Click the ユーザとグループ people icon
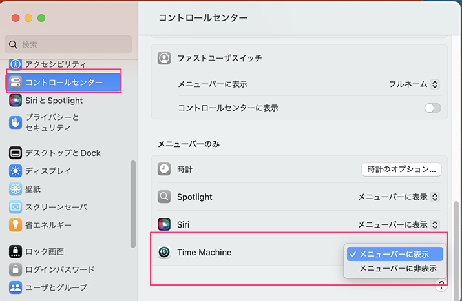This screenshot has height=301, width=462. click(16, 287)
